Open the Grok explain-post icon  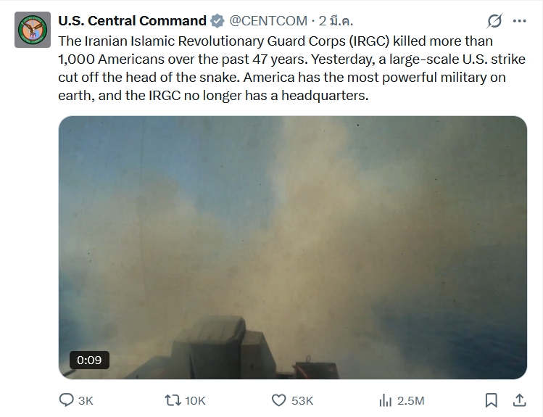click(495, 20)
